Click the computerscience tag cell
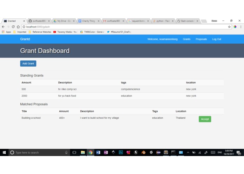The width and height of the screenshot is (244, 174). click(130, 89)
